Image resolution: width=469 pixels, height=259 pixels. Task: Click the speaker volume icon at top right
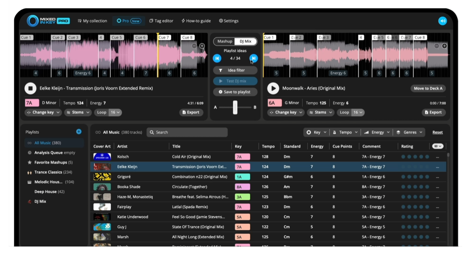point(442,21)
